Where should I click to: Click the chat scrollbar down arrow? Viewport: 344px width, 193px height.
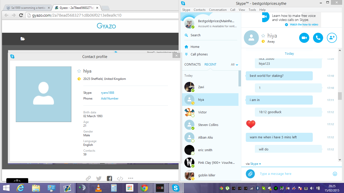click(x=340, y=159)
